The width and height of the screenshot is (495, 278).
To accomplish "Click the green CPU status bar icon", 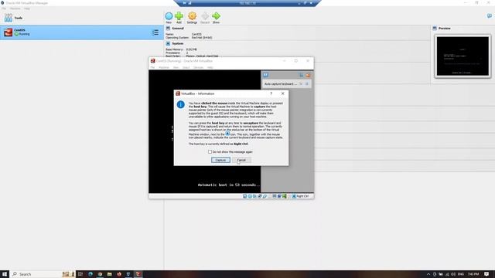I will click(285, 196).
